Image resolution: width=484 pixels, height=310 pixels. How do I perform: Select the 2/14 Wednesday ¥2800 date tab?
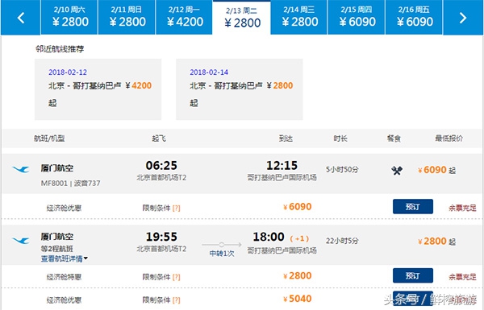(x=298, y=17)
